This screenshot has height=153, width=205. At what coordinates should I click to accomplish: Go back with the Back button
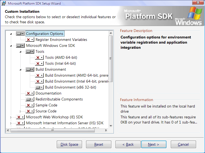128,144
